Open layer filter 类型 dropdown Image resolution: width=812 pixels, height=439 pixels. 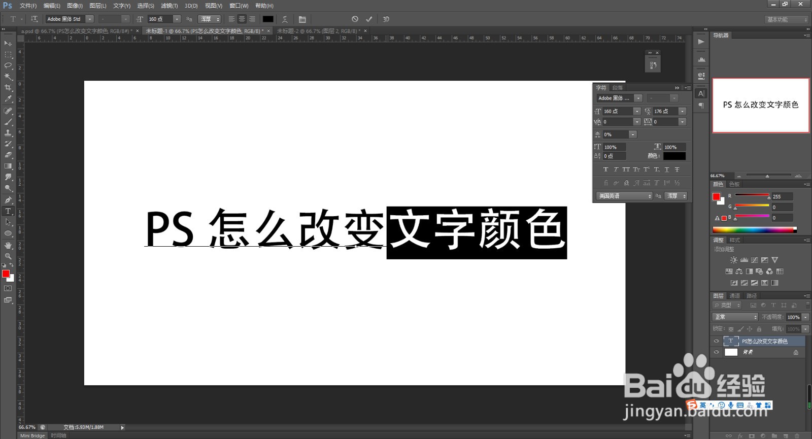coord(727,305)
